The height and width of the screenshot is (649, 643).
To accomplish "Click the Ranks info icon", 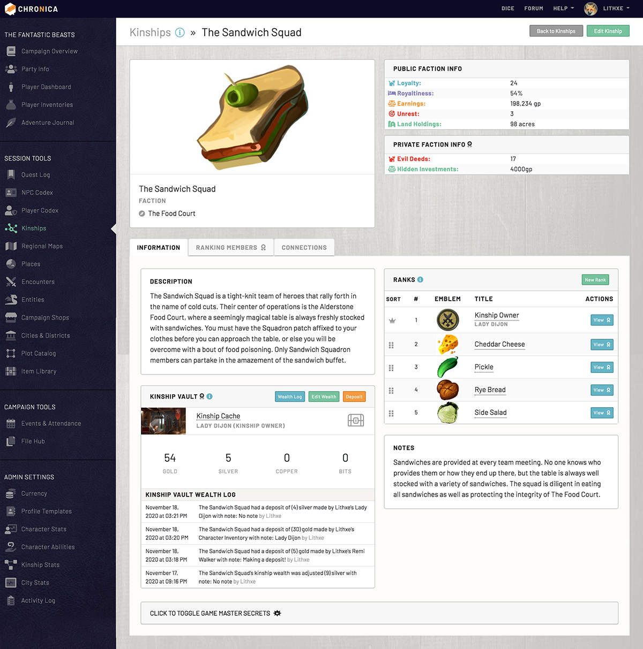I will tap(421, 280).
